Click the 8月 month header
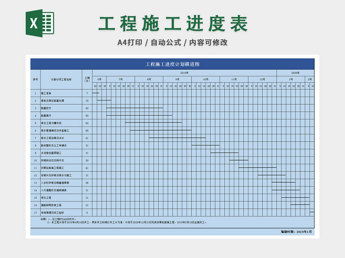The height and width of the screenshot is (258, 345). [149, 79]
